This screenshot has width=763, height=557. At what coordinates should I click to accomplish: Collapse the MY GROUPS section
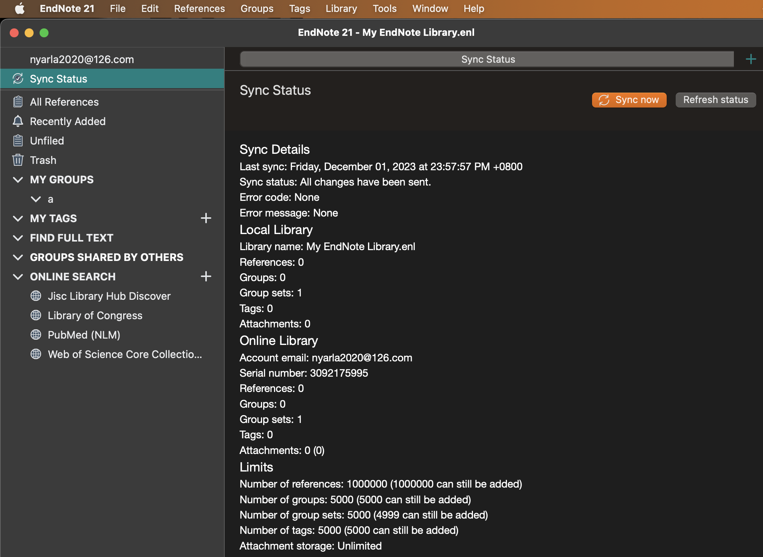tap(18, 180)
